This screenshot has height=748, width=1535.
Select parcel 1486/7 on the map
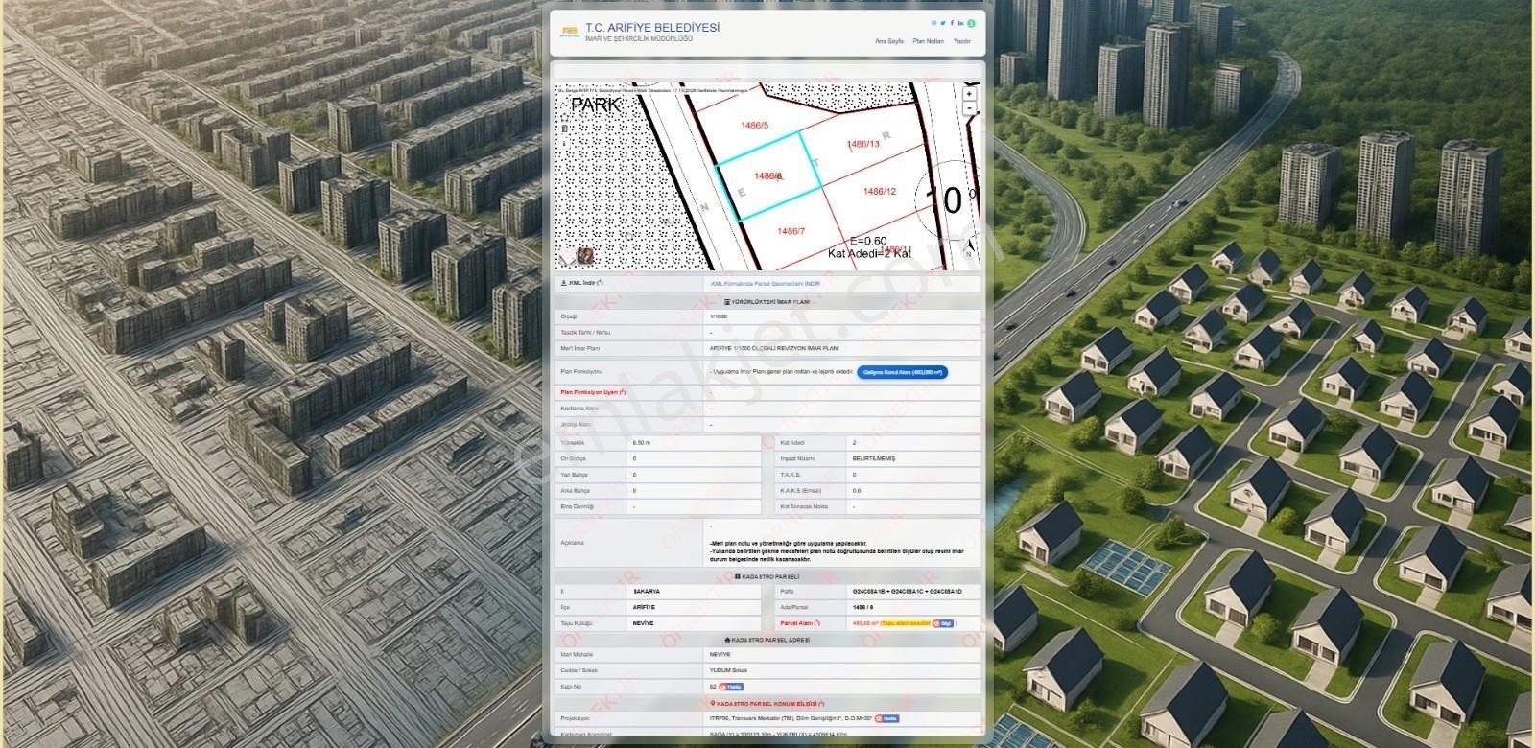pos(791,231)
